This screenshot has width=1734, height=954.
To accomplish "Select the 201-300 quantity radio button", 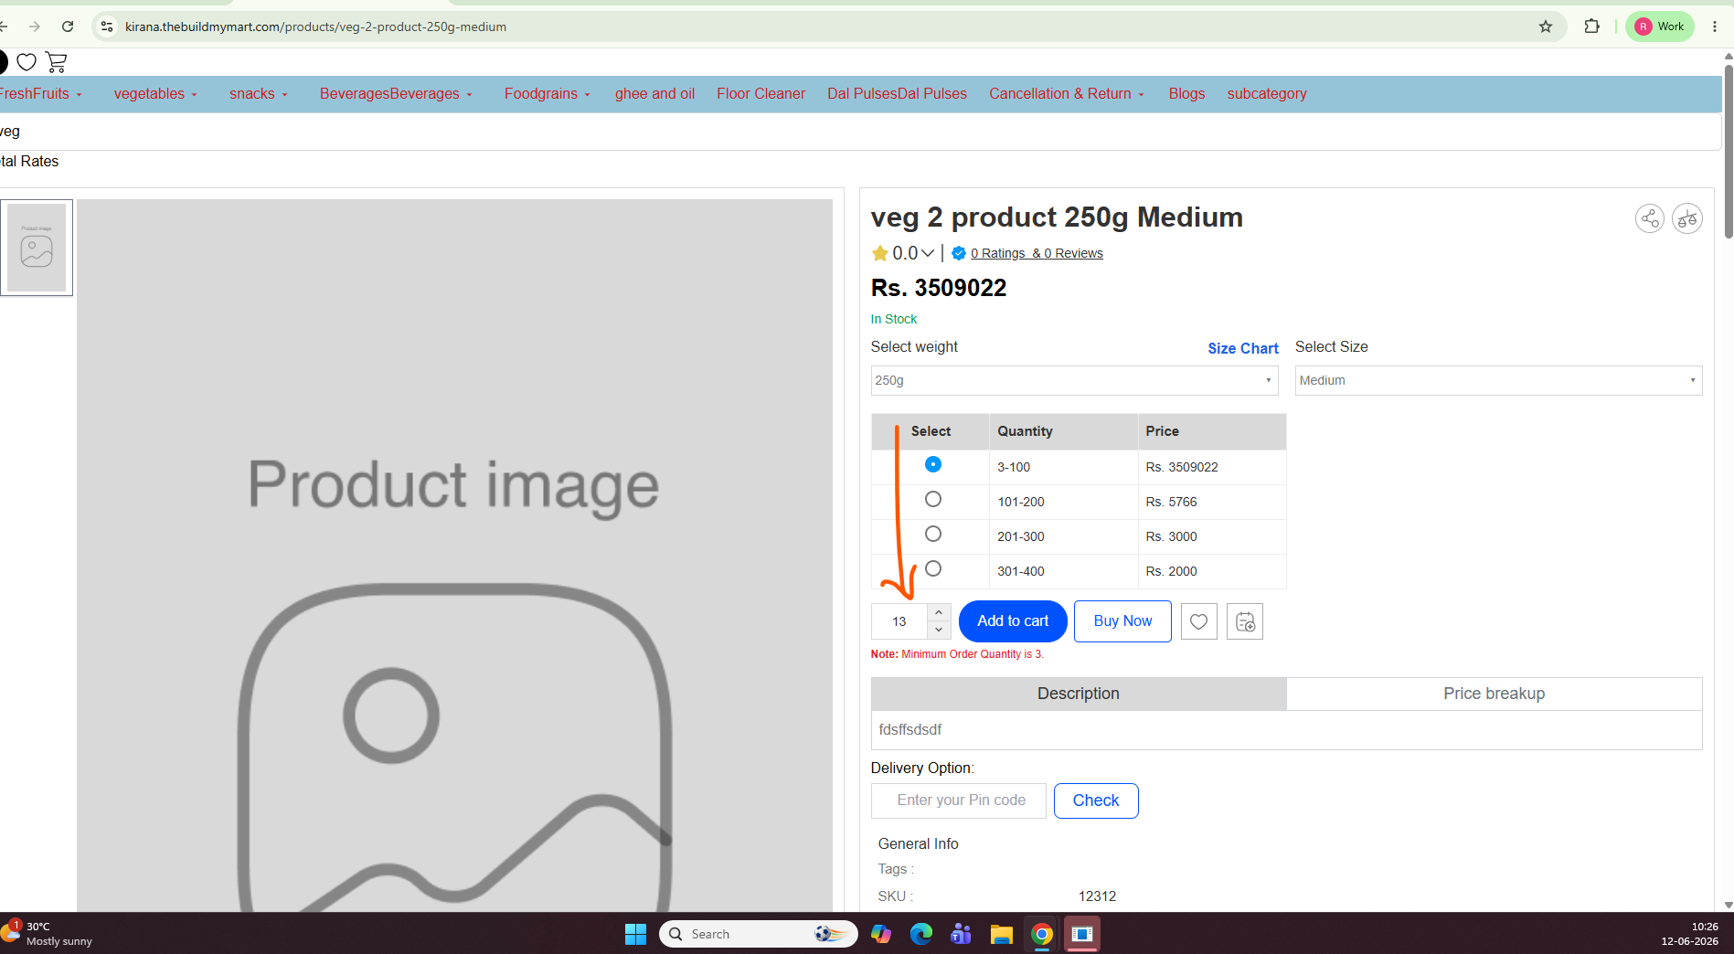I will pos(932,534).
